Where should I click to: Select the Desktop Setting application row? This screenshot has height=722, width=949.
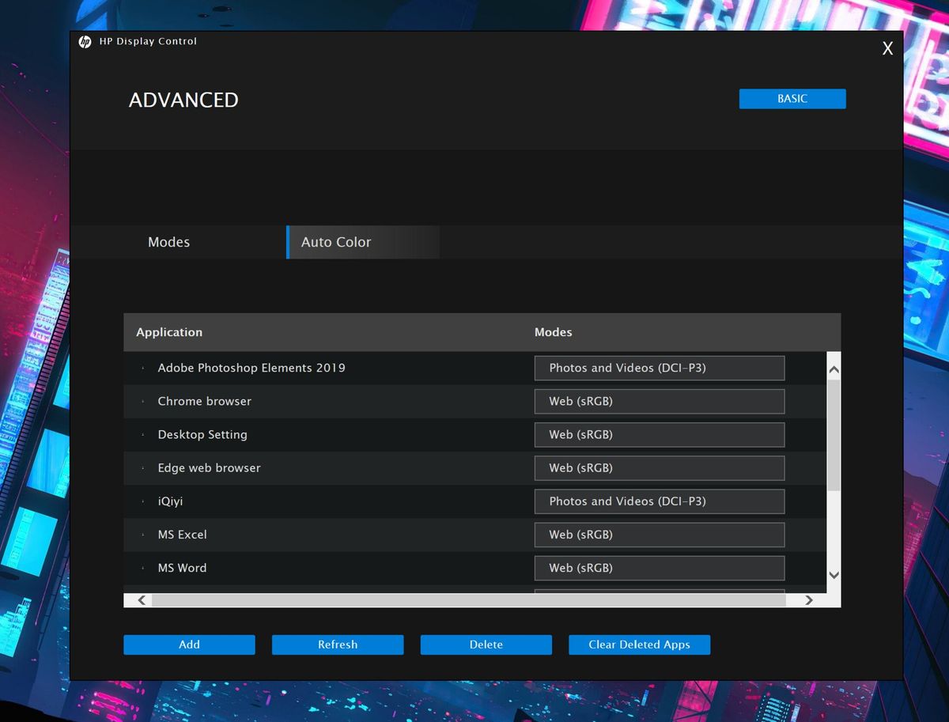[x=202, y=435]
